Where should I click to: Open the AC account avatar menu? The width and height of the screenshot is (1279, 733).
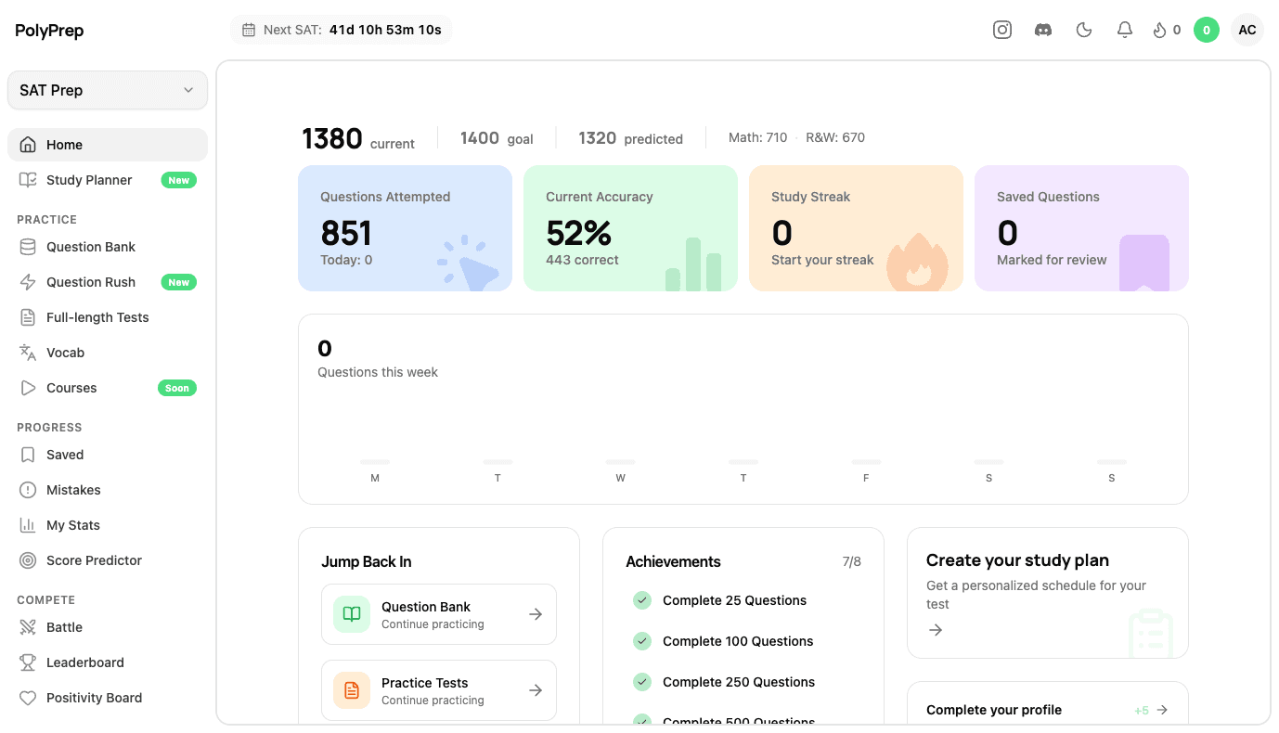pyautogui.click(x=1247, y=29)
